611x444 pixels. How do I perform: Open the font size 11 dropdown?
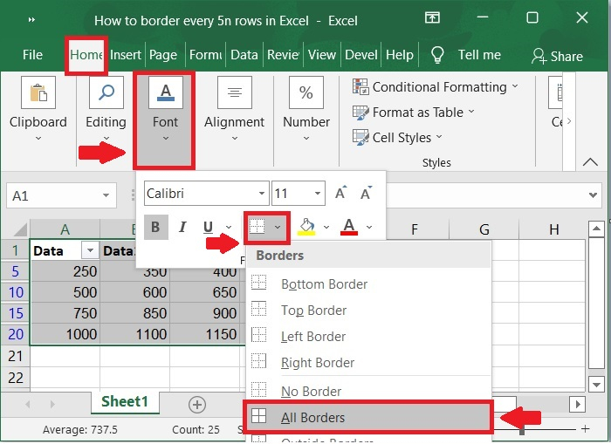point(318,193)
